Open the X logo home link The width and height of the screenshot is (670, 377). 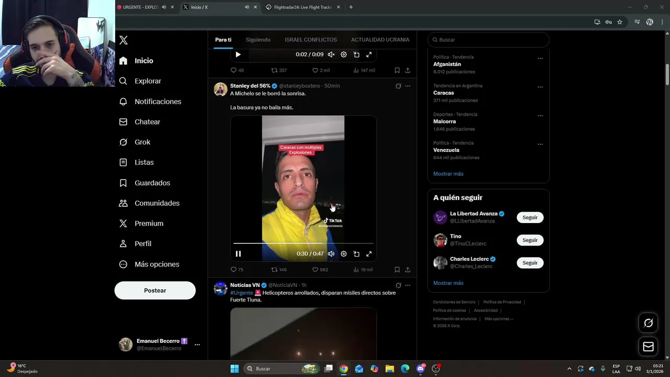(x=124, y=40)
